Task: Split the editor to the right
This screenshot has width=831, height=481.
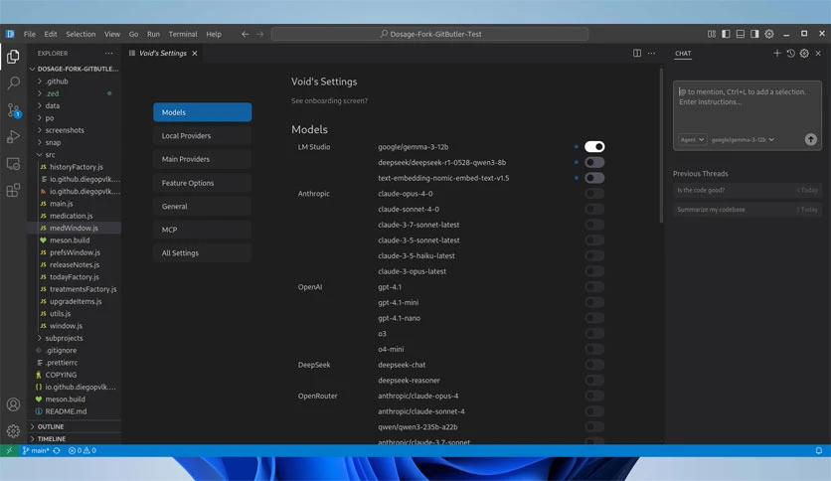Action: 637,53
